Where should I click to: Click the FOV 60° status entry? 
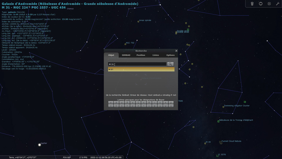coord(67,157)
